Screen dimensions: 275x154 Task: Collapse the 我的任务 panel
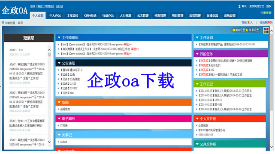(197, 54)
